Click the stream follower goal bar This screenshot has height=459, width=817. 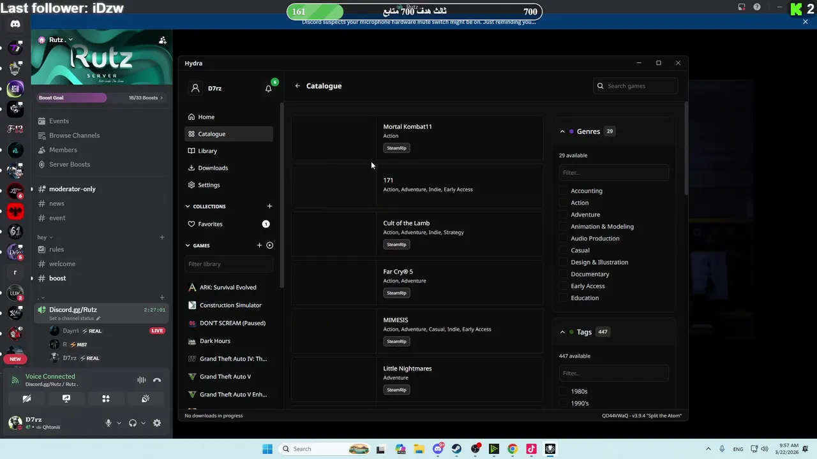415,11
